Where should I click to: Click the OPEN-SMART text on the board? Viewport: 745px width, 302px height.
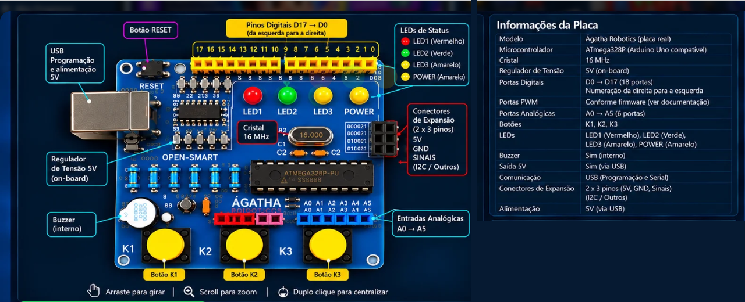tap(190, 157)
